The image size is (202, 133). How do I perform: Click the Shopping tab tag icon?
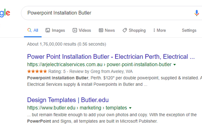(124, 31)
